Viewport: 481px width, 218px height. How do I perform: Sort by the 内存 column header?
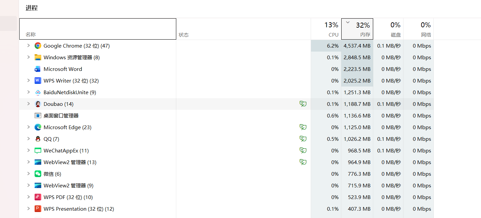357,29
